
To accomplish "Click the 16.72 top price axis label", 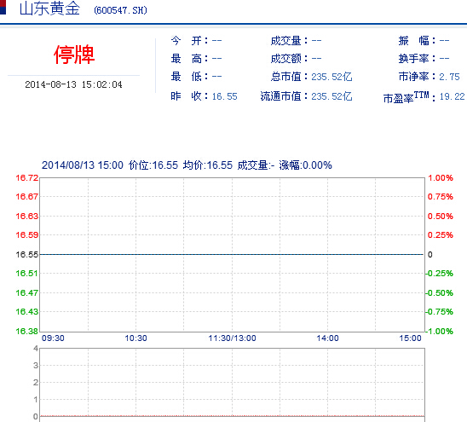I will click(x=27, y=178).
